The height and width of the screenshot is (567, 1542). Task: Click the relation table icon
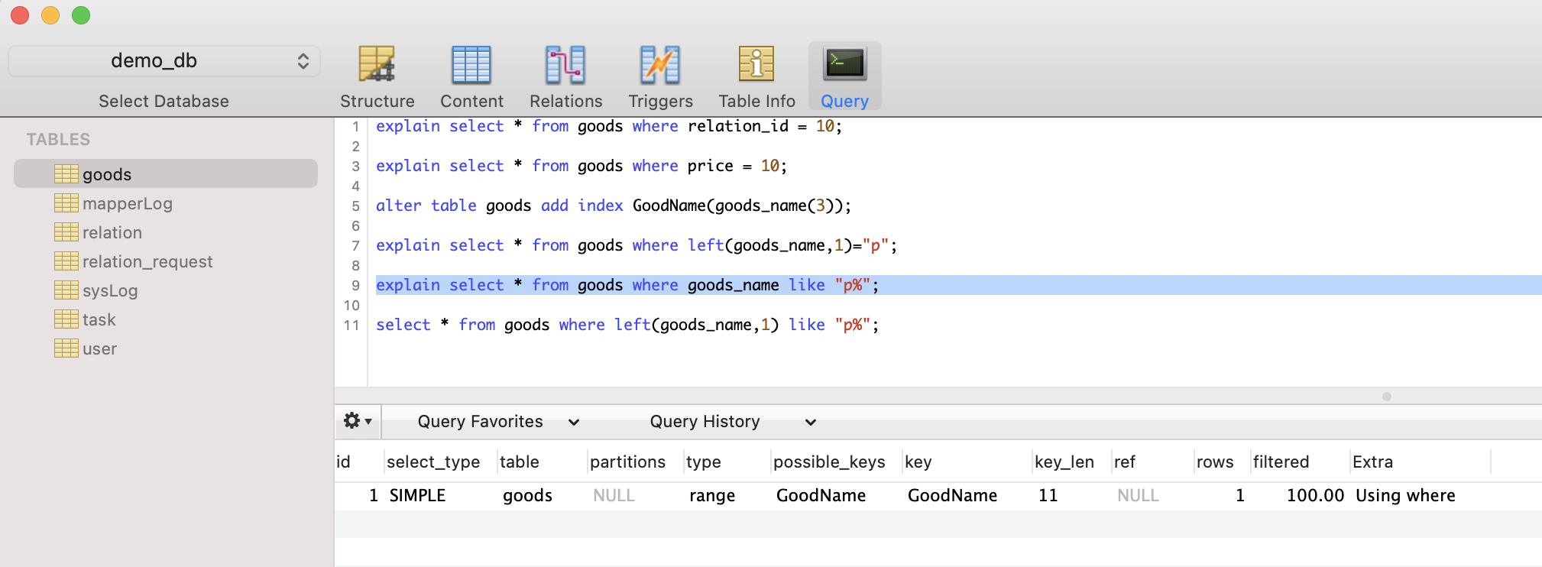[66, 232]
